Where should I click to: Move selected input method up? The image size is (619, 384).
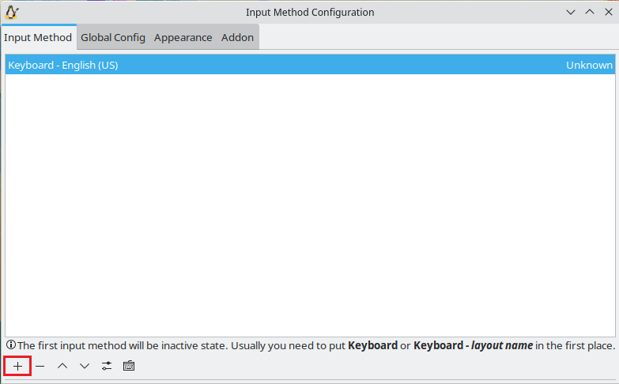pos(62,367)
